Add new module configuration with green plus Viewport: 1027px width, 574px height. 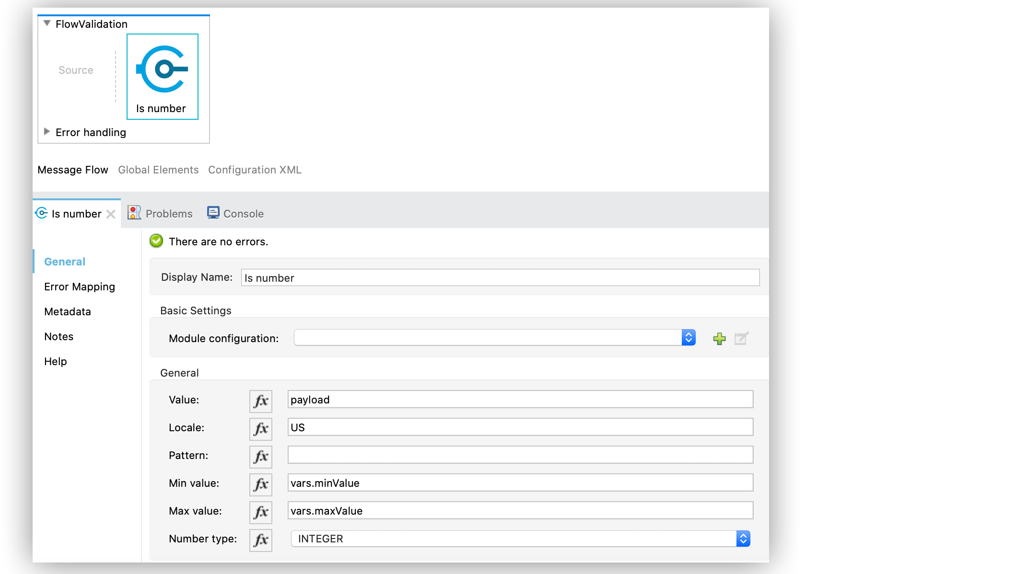pyautogui.click(x=719, y=339)
